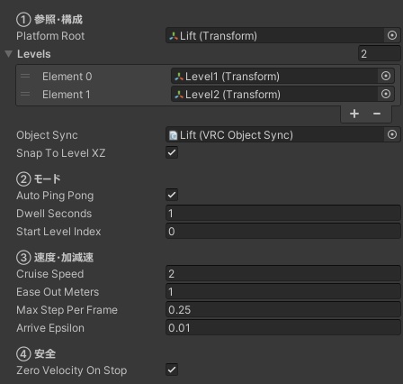Grab the drag handle of Element 1

(x=25, y=94)
